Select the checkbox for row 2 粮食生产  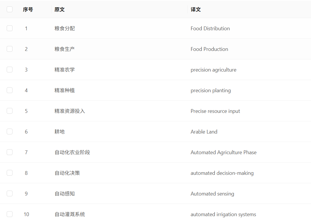click(10, 49)
